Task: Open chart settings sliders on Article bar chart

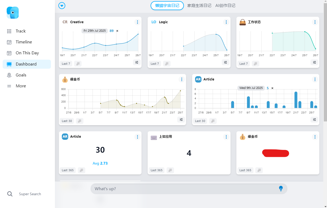Action: pos(314,120)
